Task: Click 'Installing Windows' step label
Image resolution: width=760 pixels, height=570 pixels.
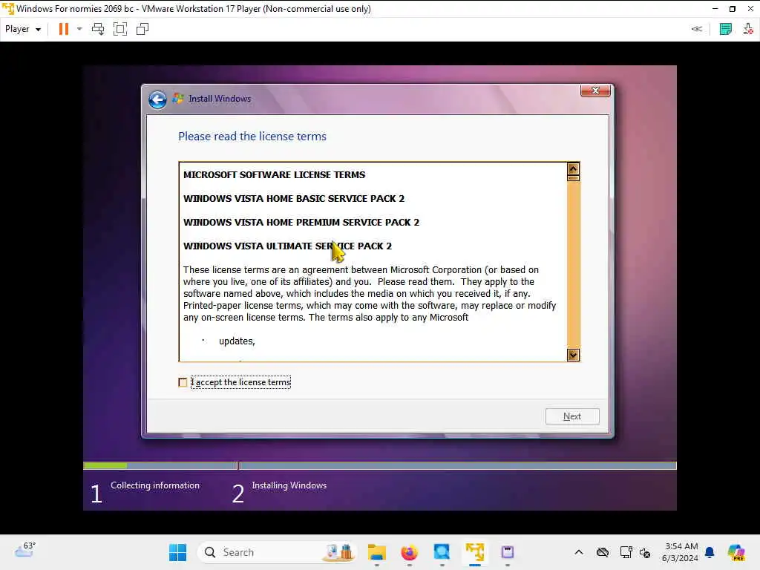Action: (289, 485)
